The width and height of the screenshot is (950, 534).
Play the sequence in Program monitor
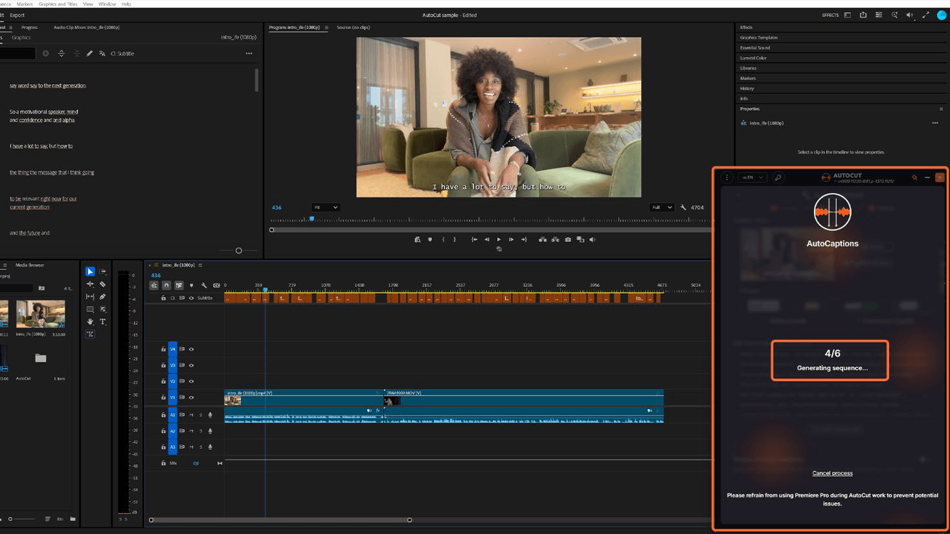[x=499, y=239]
